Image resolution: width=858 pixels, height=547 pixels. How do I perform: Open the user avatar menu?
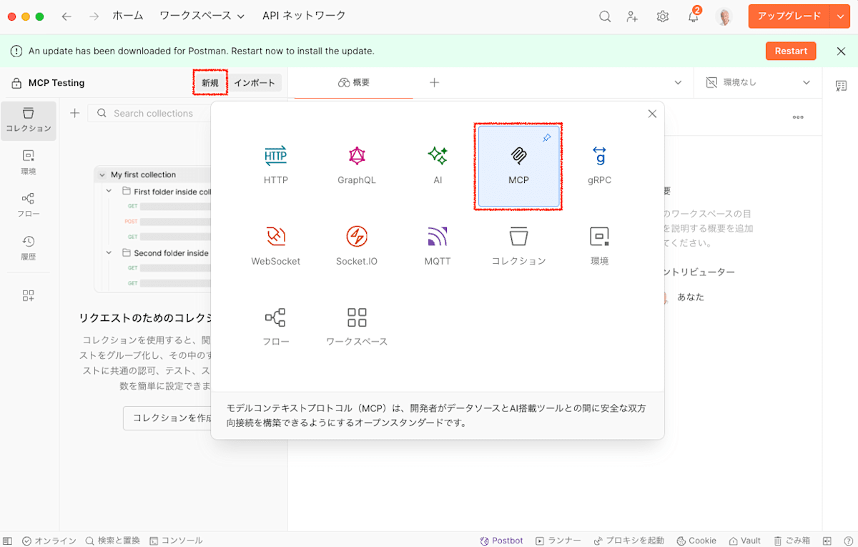(x=724, y=16)
